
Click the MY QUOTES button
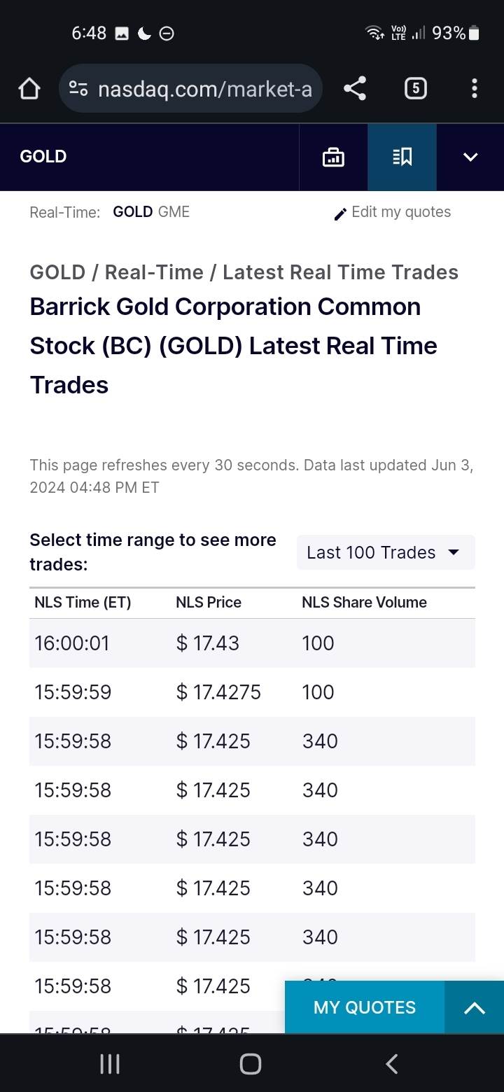(x=364, y=1007)
